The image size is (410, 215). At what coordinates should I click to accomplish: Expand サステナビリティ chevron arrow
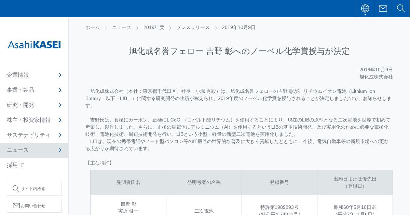[x=60, y=135]
